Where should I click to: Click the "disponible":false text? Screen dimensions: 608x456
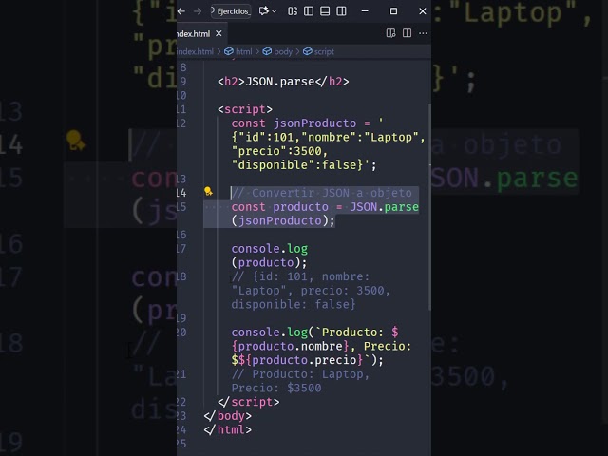[x=297, y=164]
